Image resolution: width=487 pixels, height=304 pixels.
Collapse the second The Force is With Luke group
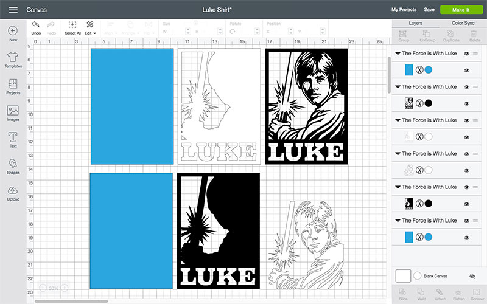[x=398, y=87]
